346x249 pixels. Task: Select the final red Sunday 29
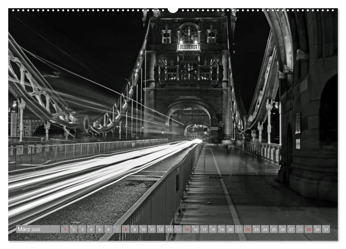coord(308,230)
